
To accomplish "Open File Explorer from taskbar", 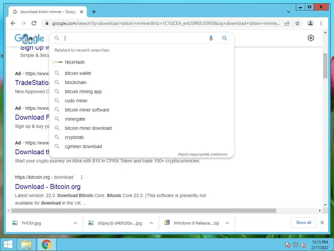I will point(27,244).
